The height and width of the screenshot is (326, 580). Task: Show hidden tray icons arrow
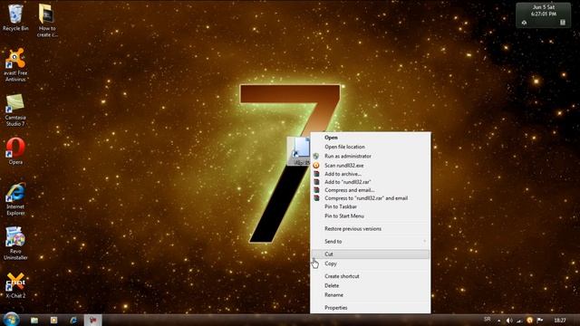[x=499, y=321]
